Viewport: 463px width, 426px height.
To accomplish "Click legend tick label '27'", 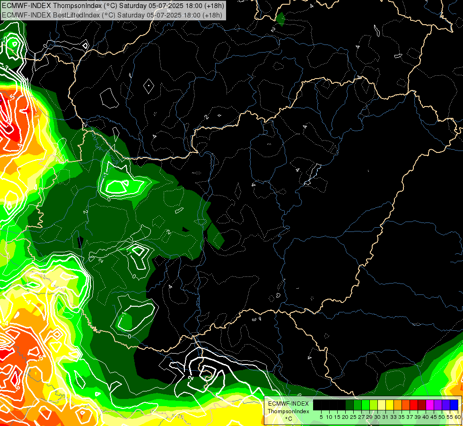I will (361, 417).
